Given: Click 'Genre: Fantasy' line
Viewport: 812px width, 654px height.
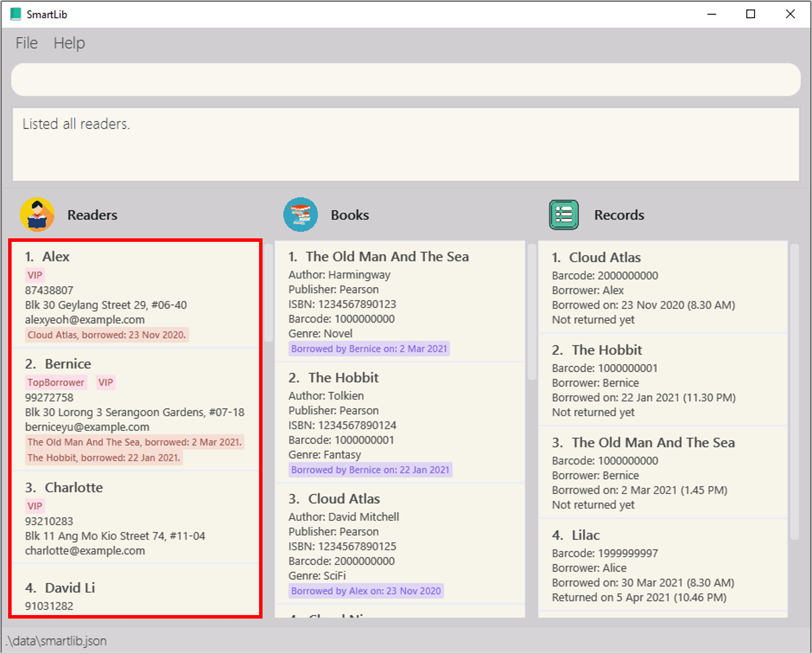Looking at the screenshot, I should [325, 455].
